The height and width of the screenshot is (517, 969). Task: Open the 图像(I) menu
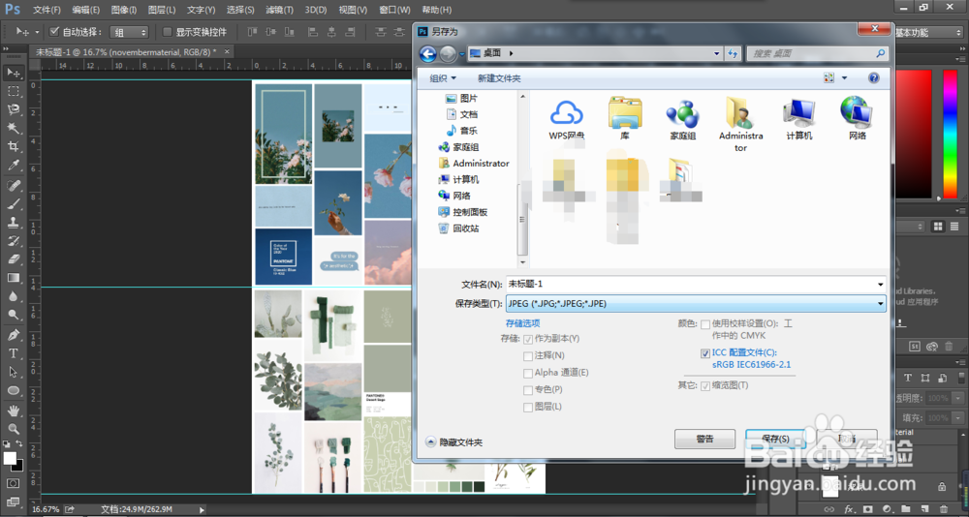[x=124, y=10]
